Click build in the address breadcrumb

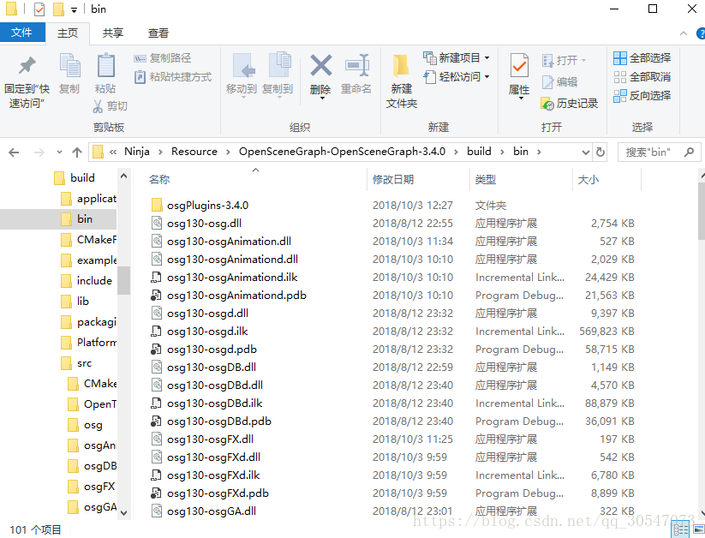coord(479,152)
